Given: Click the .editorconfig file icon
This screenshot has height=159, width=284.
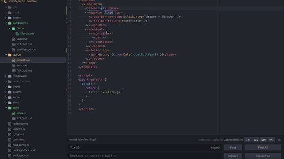Looking at the screenshot, I should point(10,124).
